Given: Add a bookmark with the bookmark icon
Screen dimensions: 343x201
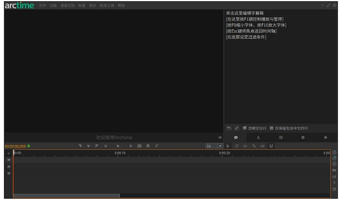Looking at the screenshot, I should [148, 146].
